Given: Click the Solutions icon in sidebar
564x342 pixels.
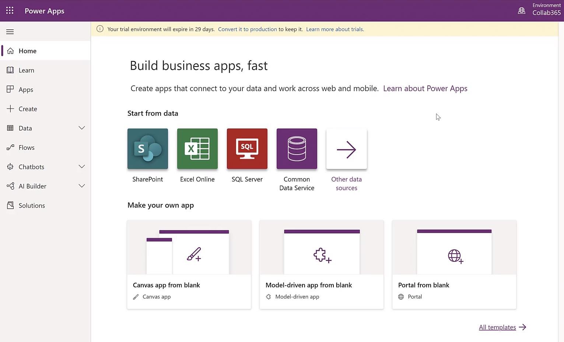Looking at the screenshot, I should pos(10,205).
